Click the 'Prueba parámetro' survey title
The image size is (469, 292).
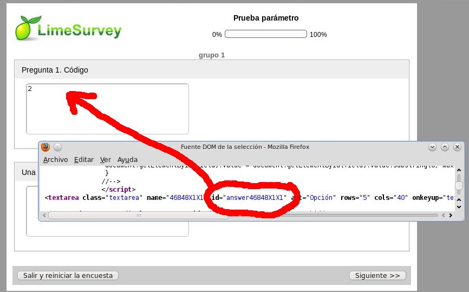coord(266,18)
